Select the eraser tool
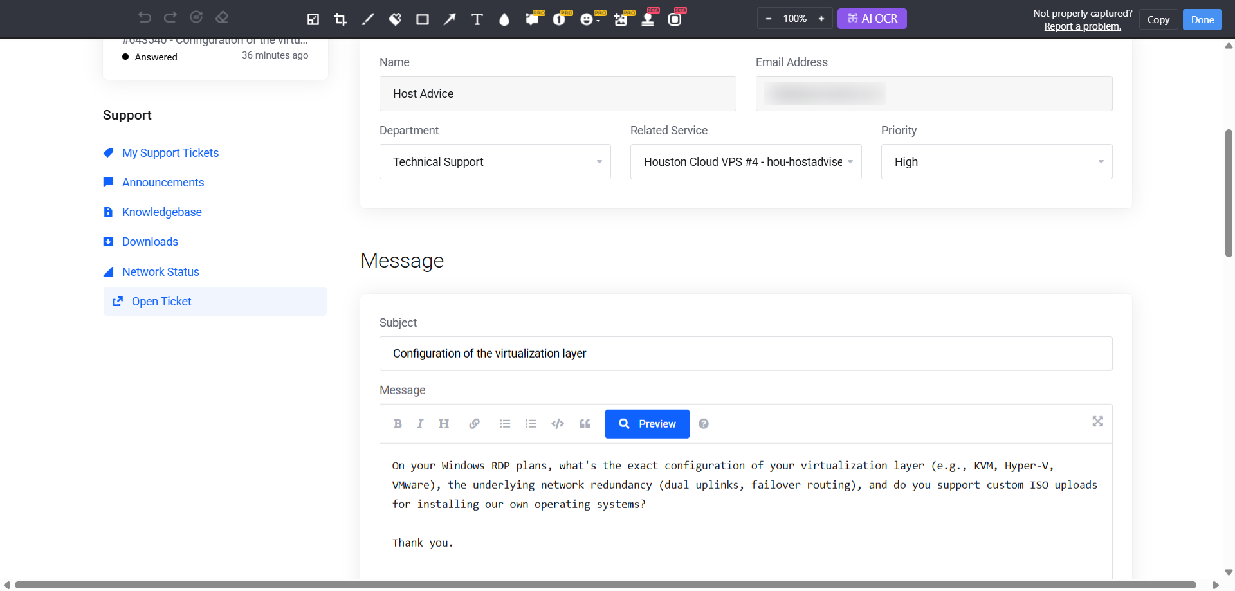The height and width of the screenshot is (591, 1235). click(222, 17)
